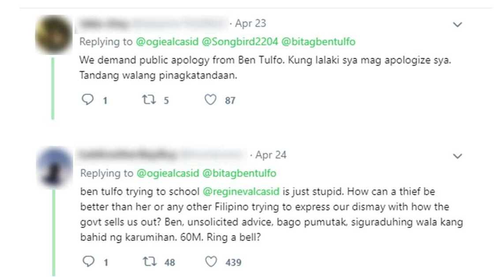Click the speech bubble icon on second tweet
This screenshot has height=277, width=494.
click(x=88, y=261)
